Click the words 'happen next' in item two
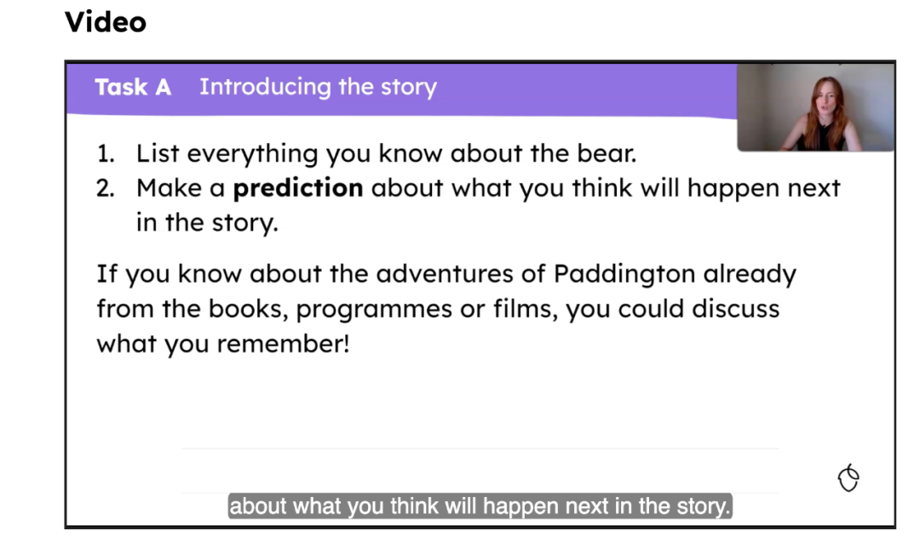 coord(763,188)
